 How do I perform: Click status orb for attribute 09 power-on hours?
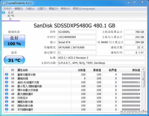point(7,78)
